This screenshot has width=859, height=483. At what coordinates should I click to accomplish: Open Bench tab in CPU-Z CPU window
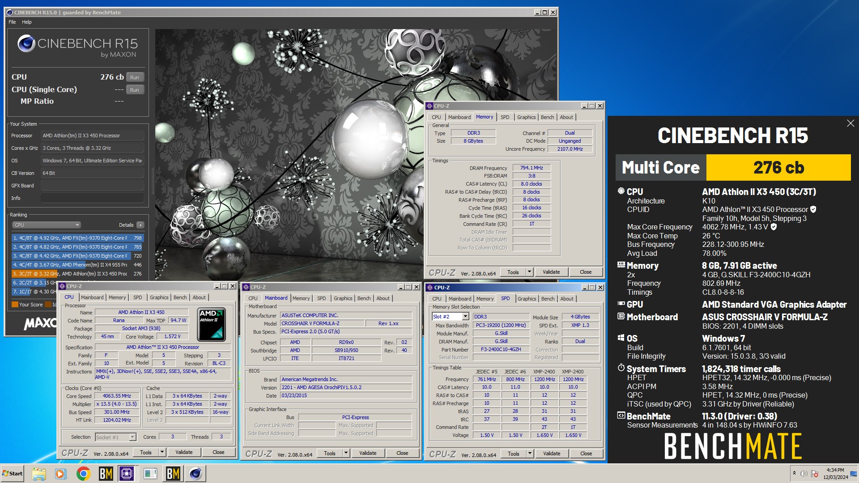[x=180, y=297]
